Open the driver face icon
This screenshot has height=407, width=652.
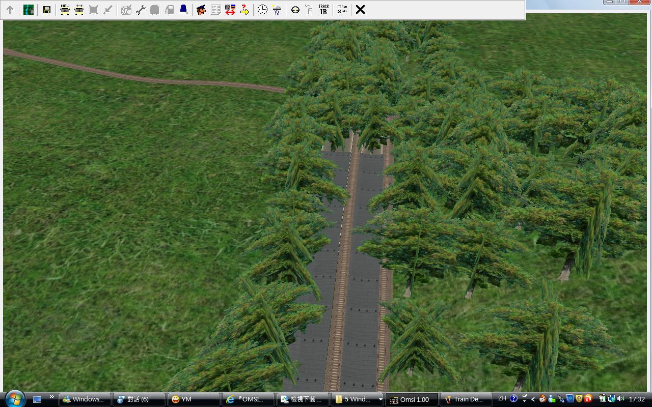[201, 10]
